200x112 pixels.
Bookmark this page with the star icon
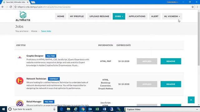[192, 7]
